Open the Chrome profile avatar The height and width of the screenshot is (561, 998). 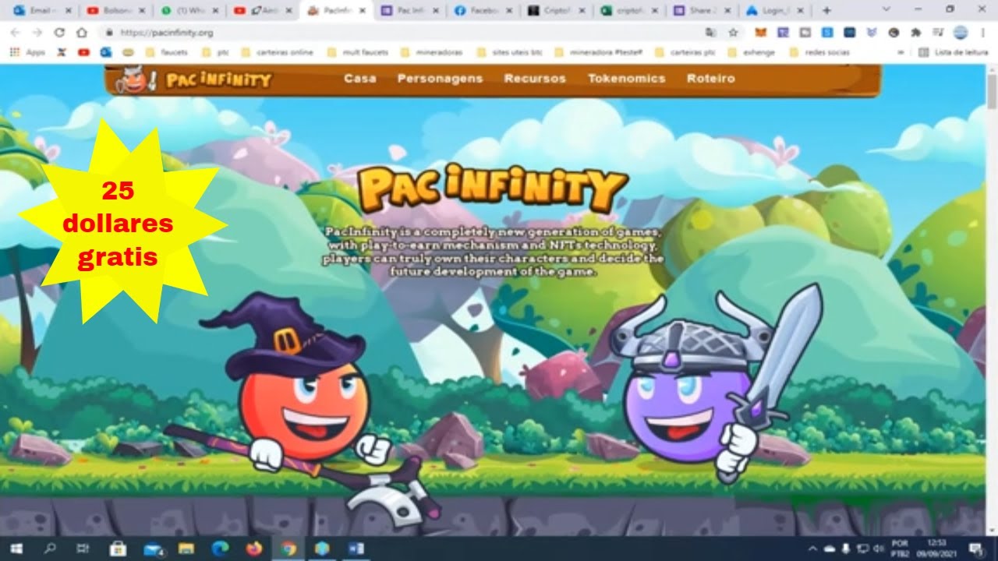pyautogui.click(x=961, y=33)
